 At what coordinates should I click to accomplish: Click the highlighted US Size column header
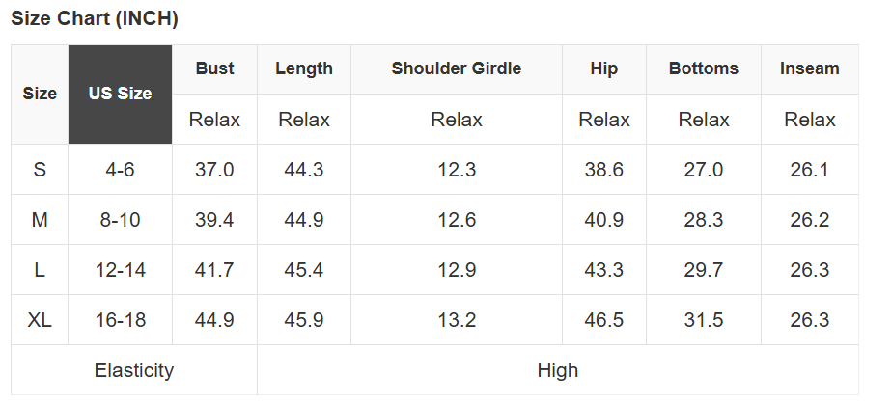120,95
